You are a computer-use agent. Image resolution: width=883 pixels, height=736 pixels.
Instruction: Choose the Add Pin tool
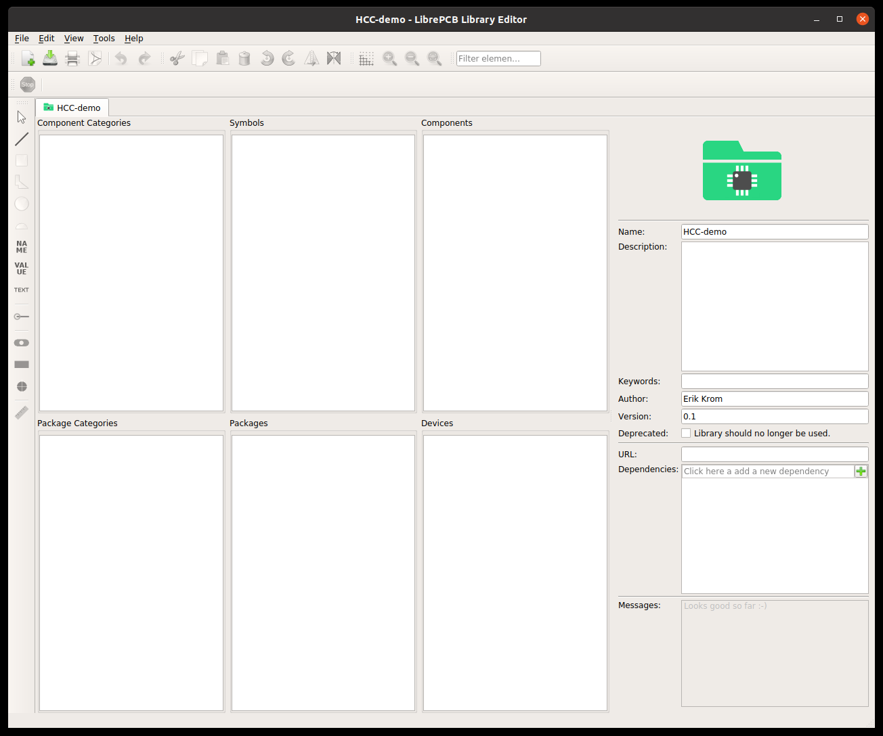tap(22, 317)
